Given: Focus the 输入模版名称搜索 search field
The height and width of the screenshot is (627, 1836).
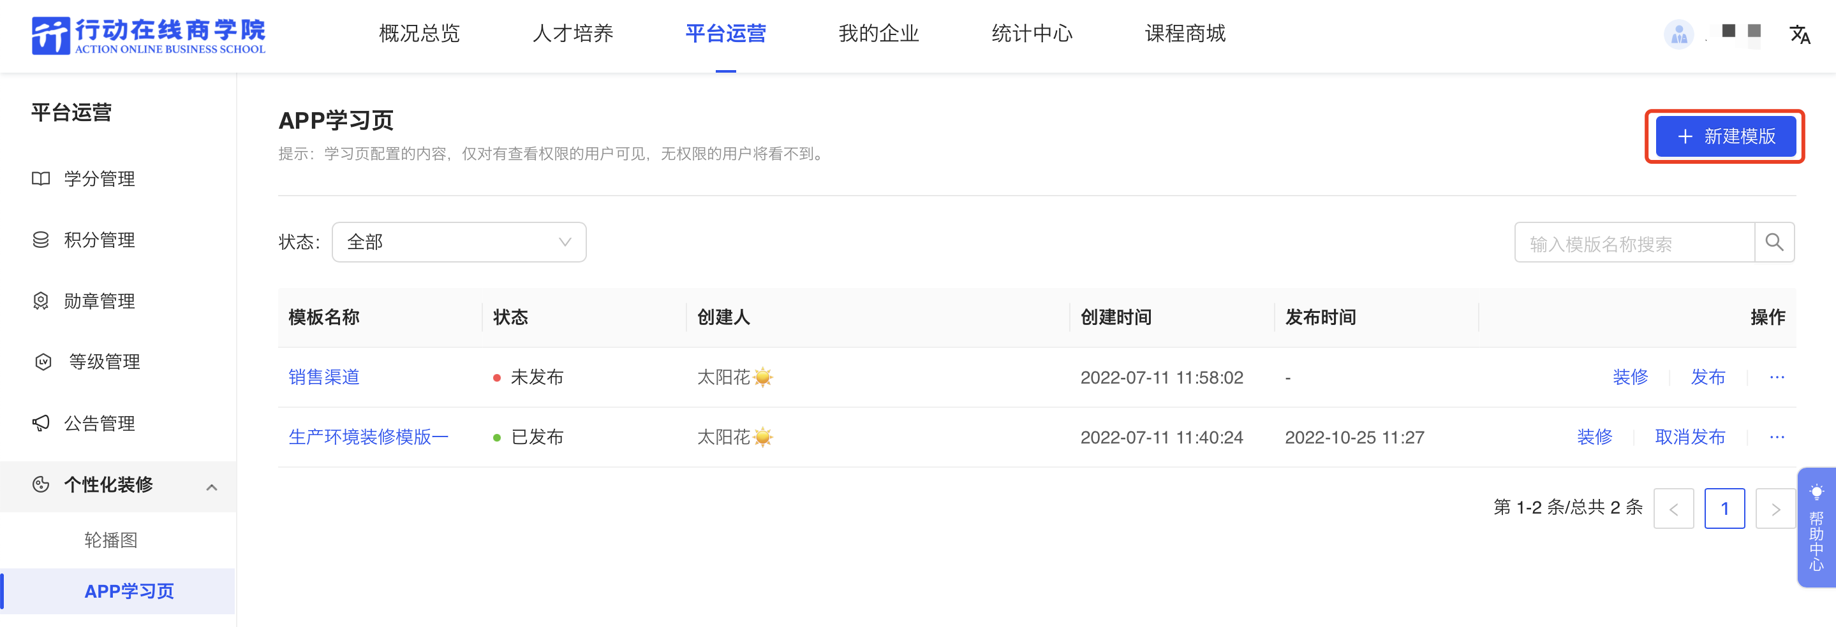Looking at the screenshot, I should tap(1634, 243).
